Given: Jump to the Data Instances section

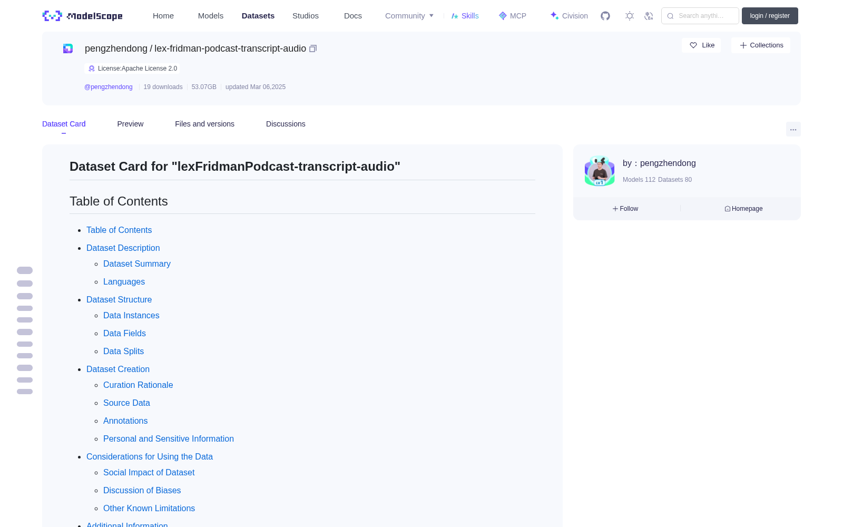Looking at the screenshot, I should click(131, 315).
